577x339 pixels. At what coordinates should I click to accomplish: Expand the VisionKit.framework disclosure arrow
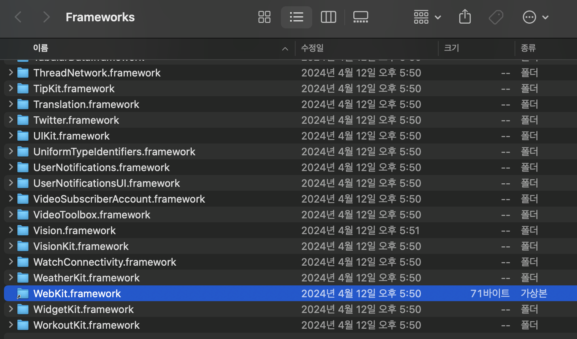11,246
